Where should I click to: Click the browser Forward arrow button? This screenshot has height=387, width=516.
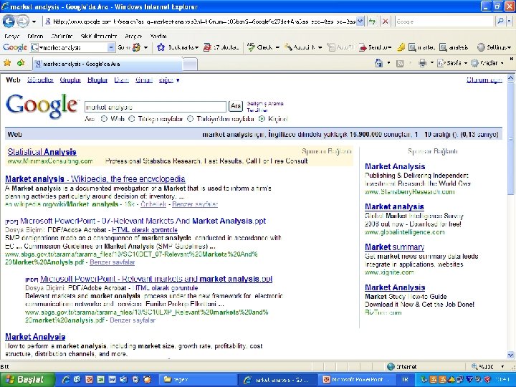pos(22,21)
